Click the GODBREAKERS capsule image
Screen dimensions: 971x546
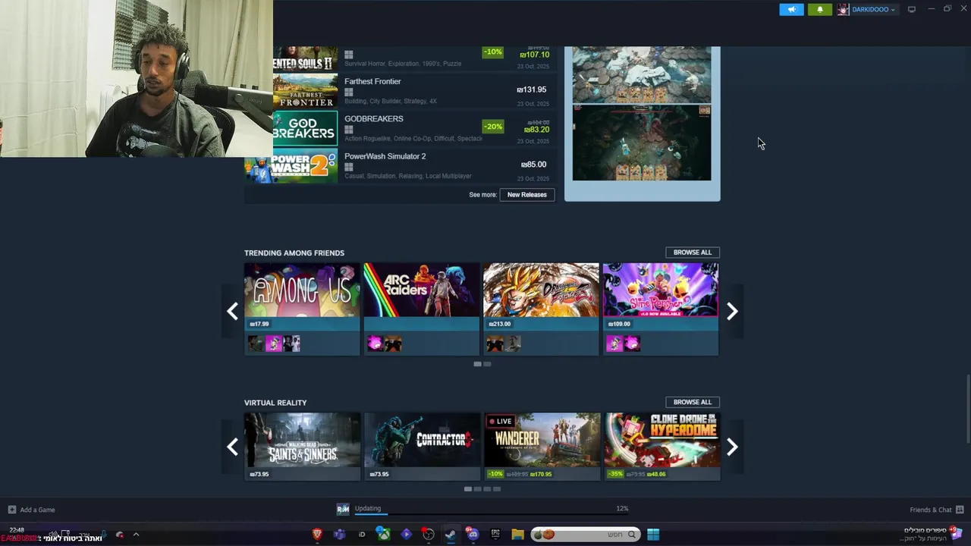pyautogui.click(x=305, y=128)
